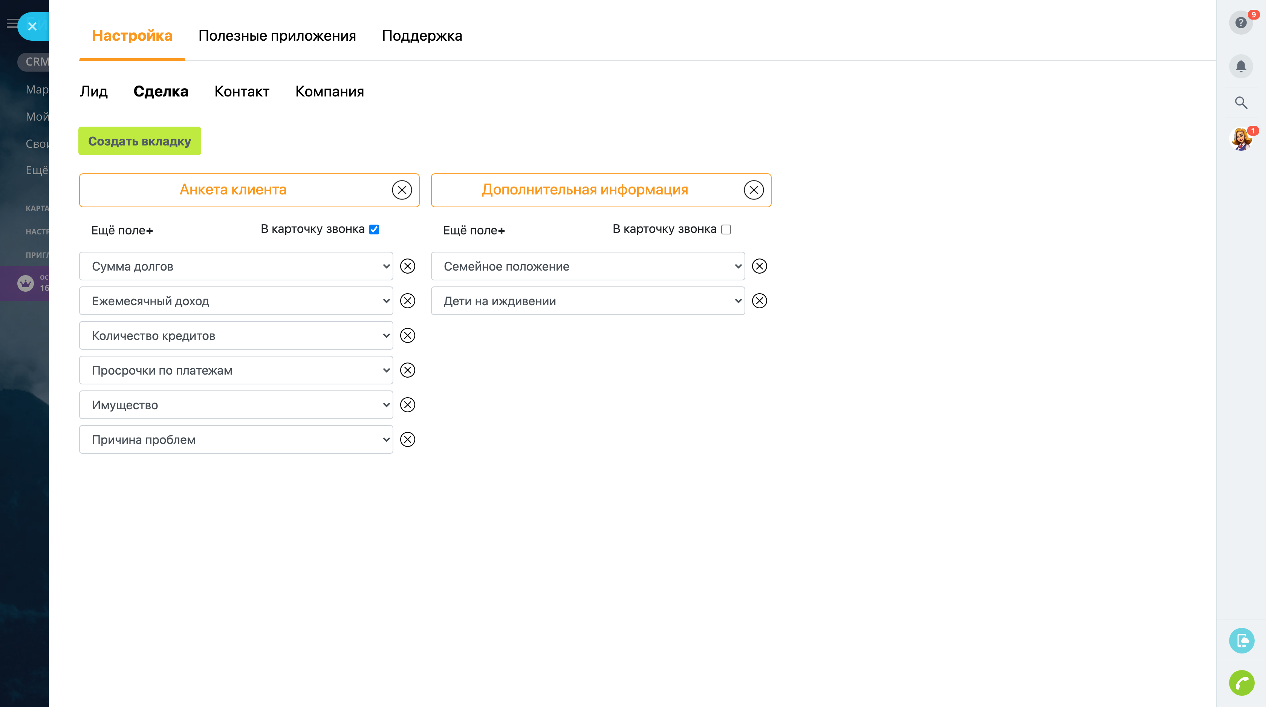Screen dimensions: 1266x707
Task: Enable В карточку звонка for Дополнительная информация
Action: (x=726, y=229)
